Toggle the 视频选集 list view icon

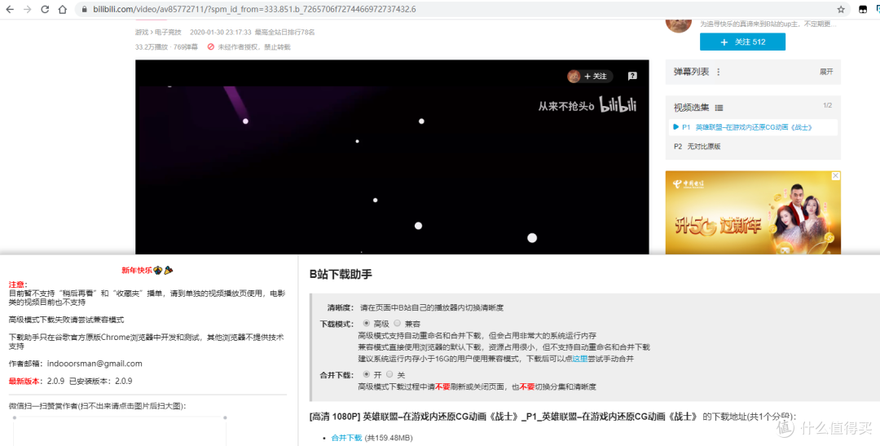tap(719, 108)
